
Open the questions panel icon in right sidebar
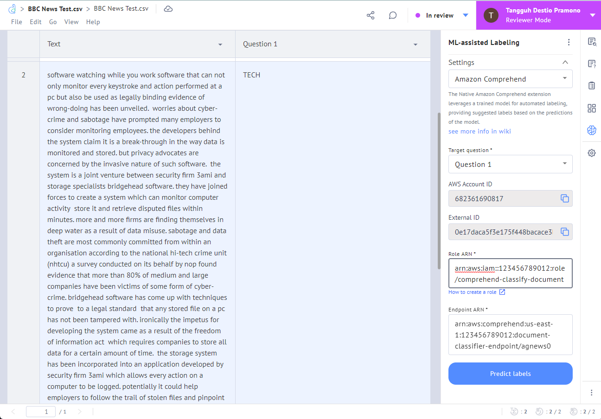tap(591, 63)
